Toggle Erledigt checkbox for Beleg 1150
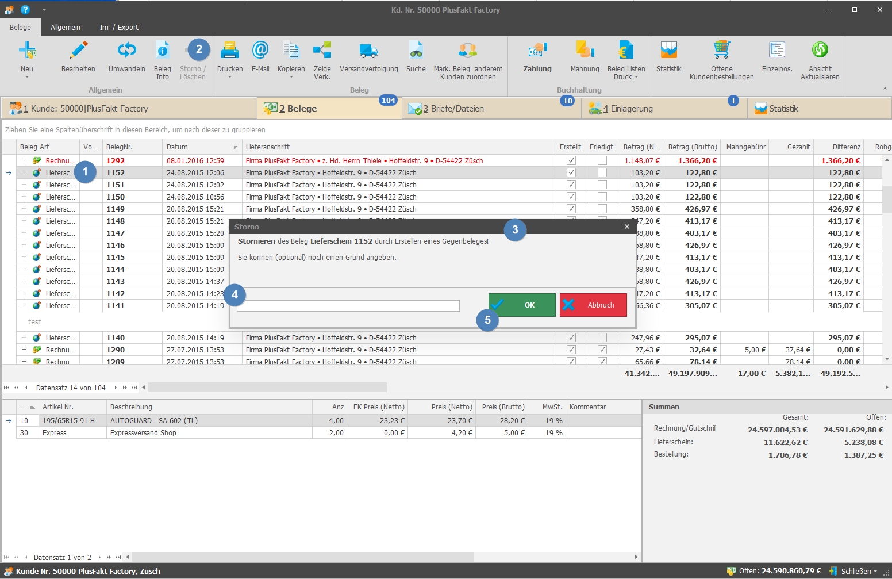Viewport: 892px width, 579px height. pyautogui.click(x=602, y=197)
